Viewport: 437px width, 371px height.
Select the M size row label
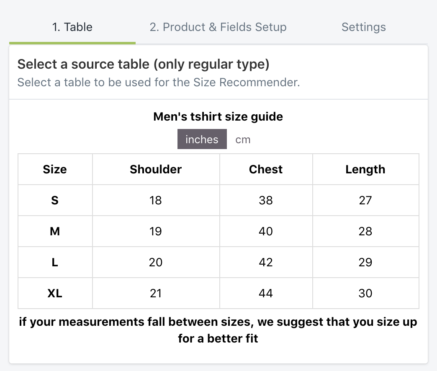[55, 231]
